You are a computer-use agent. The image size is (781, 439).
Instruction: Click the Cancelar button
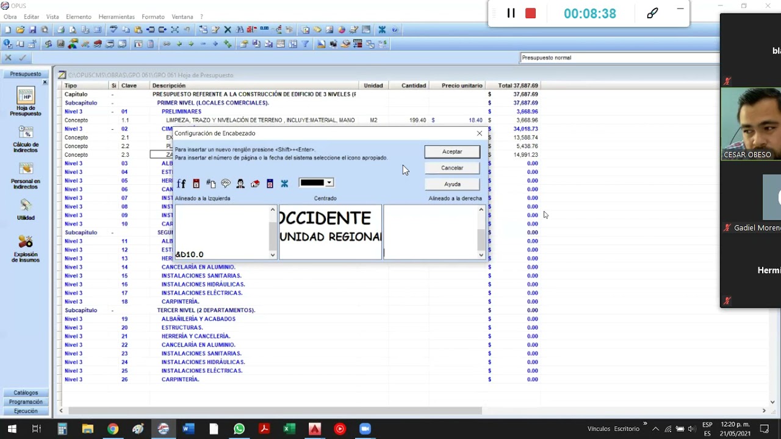(x=452, y=168)
